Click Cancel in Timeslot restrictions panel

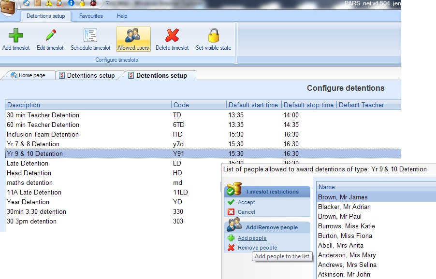[x=246, y=212]
